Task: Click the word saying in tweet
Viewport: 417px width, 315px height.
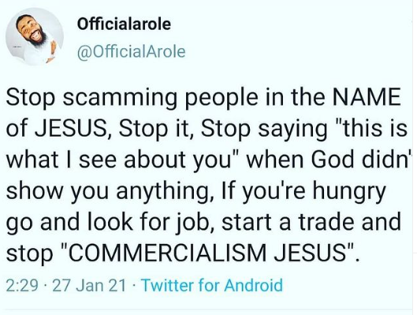Action: pos(293,129)
